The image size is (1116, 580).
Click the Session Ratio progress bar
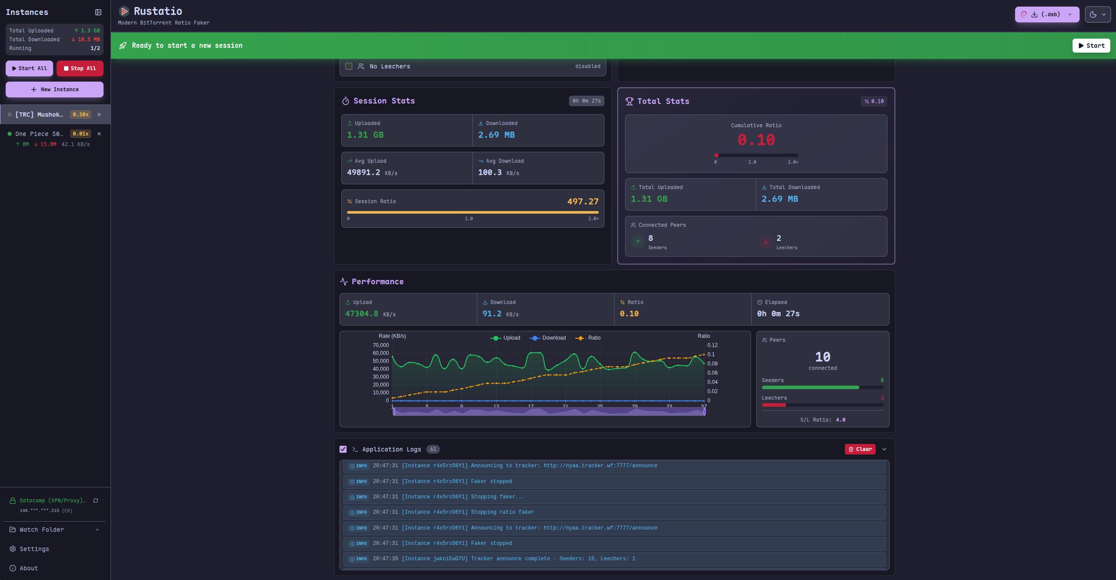tap(473, 212)
